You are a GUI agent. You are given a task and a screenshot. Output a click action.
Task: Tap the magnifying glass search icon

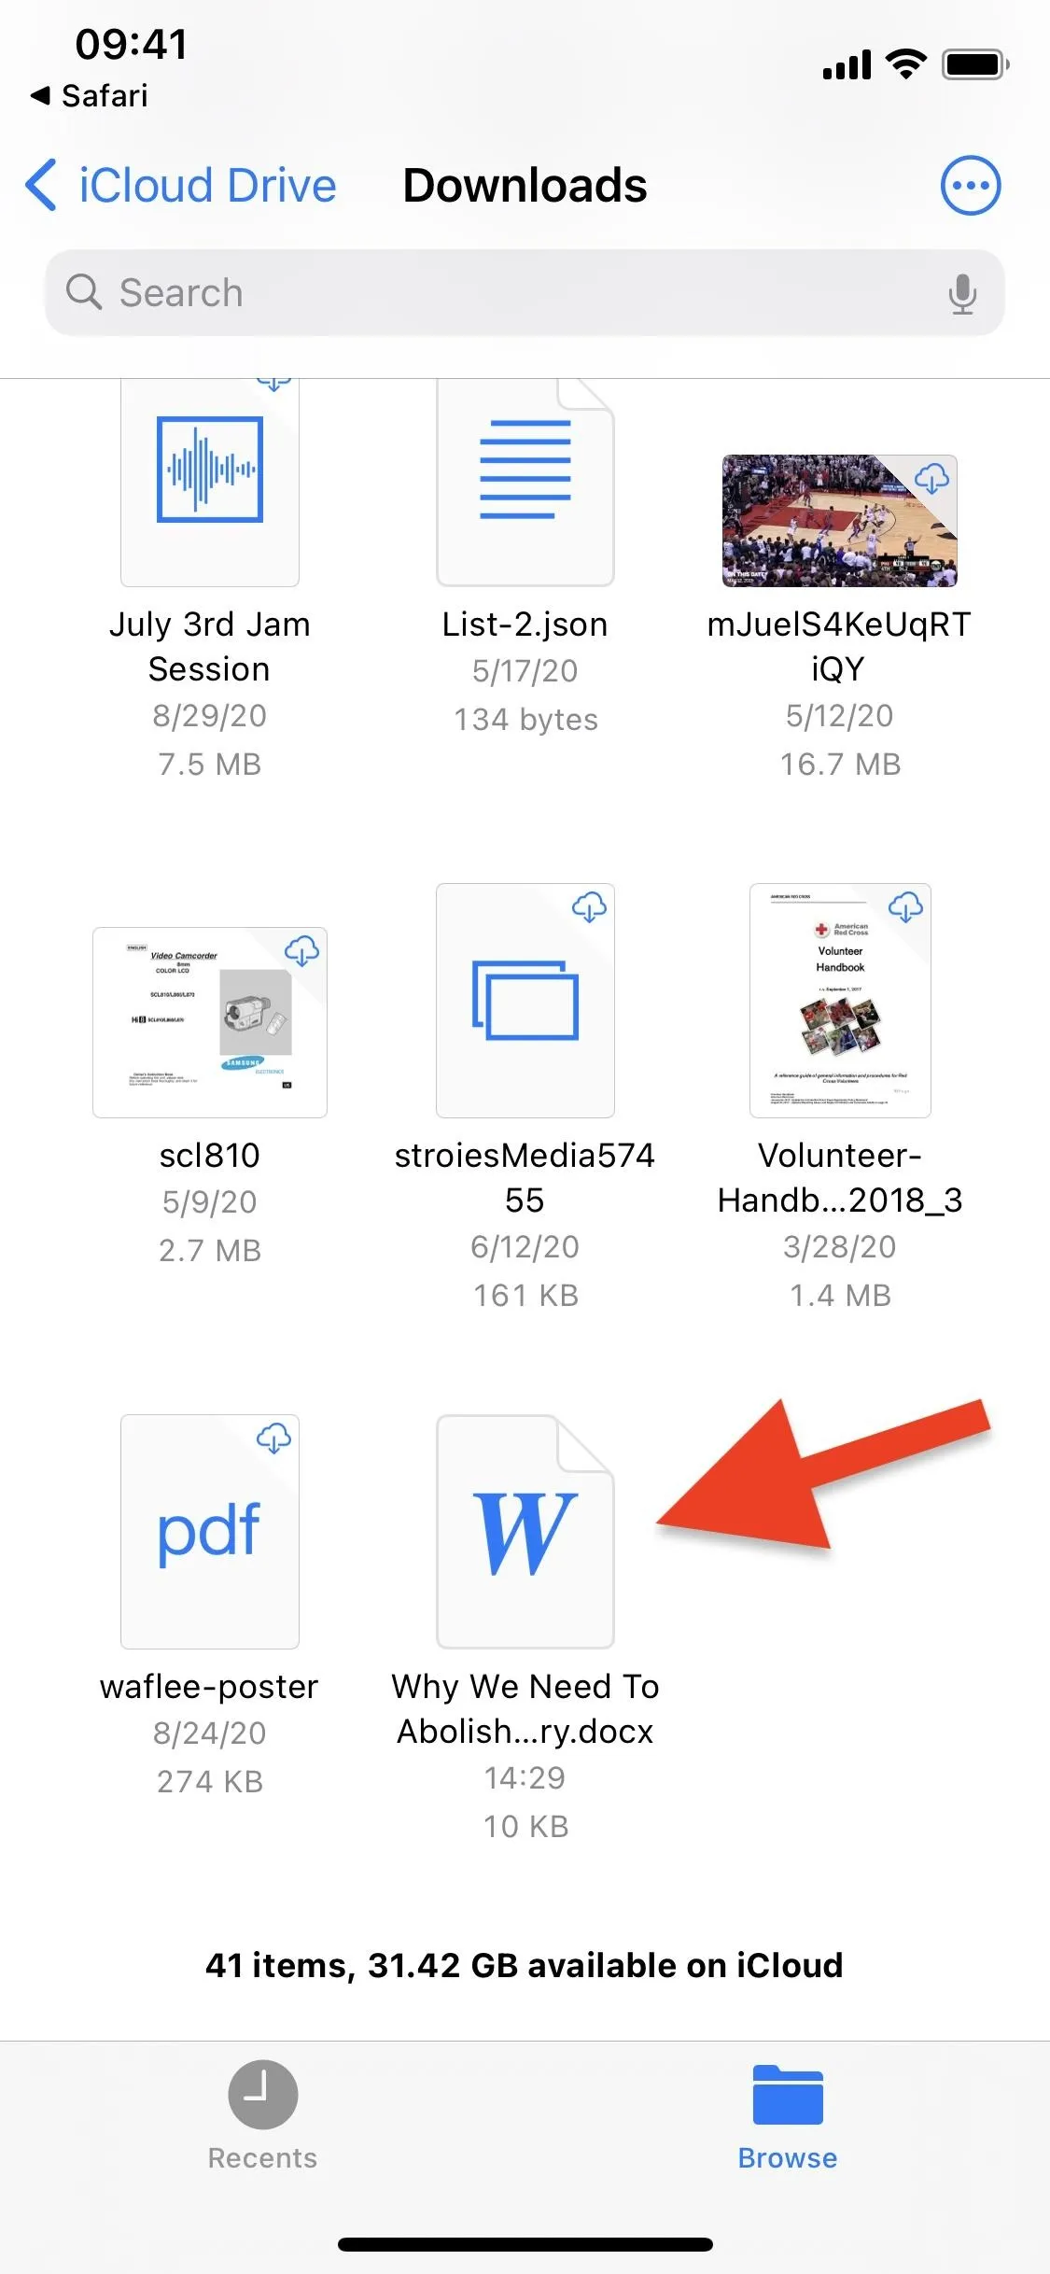pyautogui.click(x=84, y=292)
